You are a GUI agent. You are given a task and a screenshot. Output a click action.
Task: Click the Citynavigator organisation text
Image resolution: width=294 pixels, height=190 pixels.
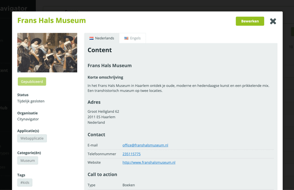click(x=28, y=119)
